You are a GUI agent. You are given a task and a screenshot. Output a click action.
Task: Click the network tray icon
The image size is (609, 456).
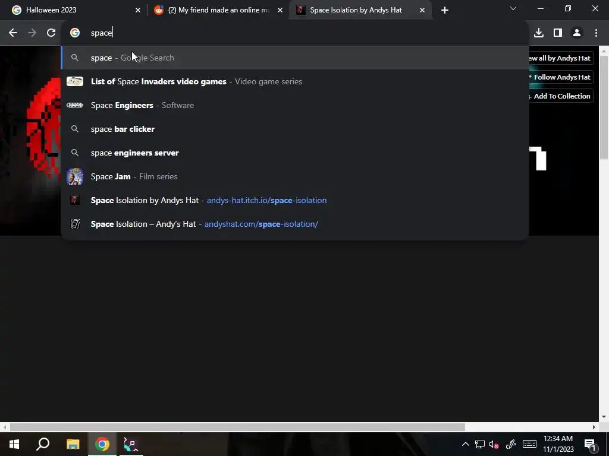tap(480, 444)
